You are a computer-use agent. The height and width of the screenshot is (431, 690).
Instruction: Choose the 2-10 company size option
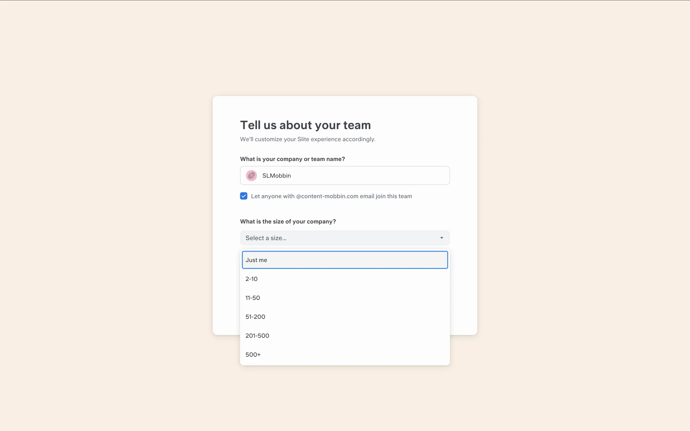[x=252, y=279]
